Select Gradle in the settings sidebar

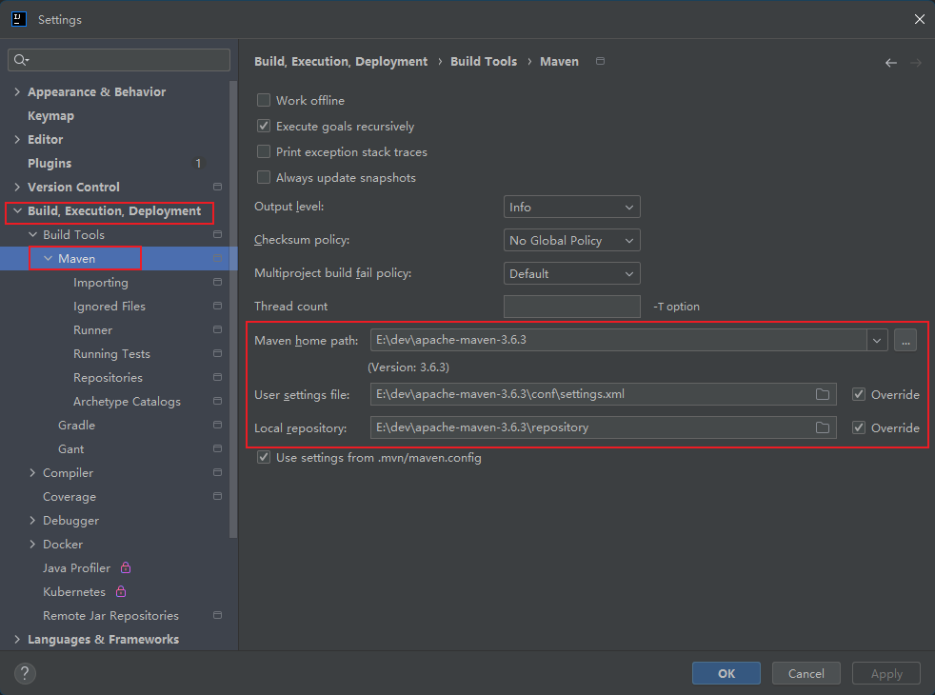click(x=76, y=425)
